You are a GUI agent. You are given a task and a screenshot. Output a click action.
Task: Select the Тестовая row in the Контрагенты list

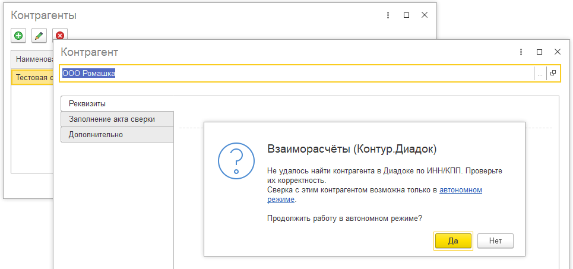(x=33, y=77)
